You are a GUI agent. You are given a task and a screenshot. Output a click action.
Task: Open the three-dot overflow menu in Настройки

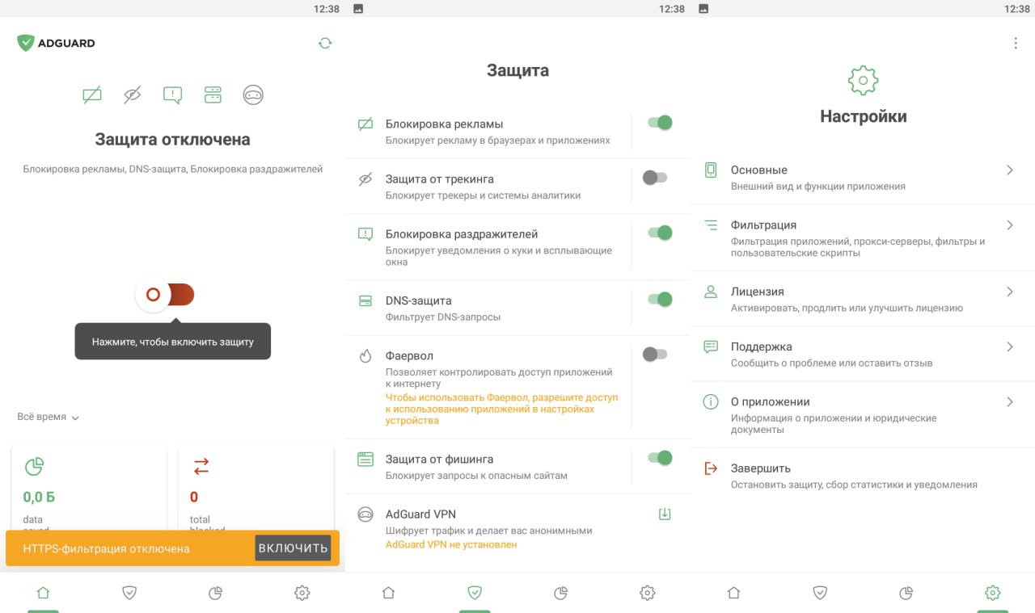pos(1016,44)
